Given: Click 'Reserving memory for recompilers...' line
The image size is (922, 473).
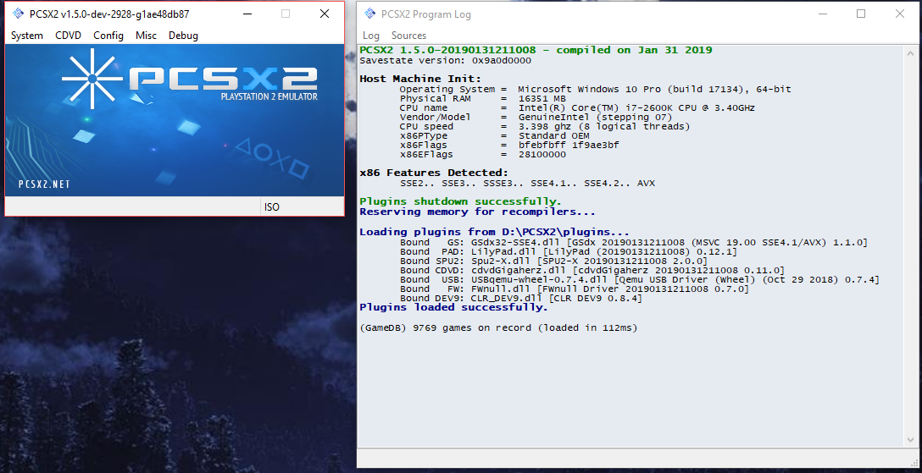Looking at the screenshot, I should 477,212.
